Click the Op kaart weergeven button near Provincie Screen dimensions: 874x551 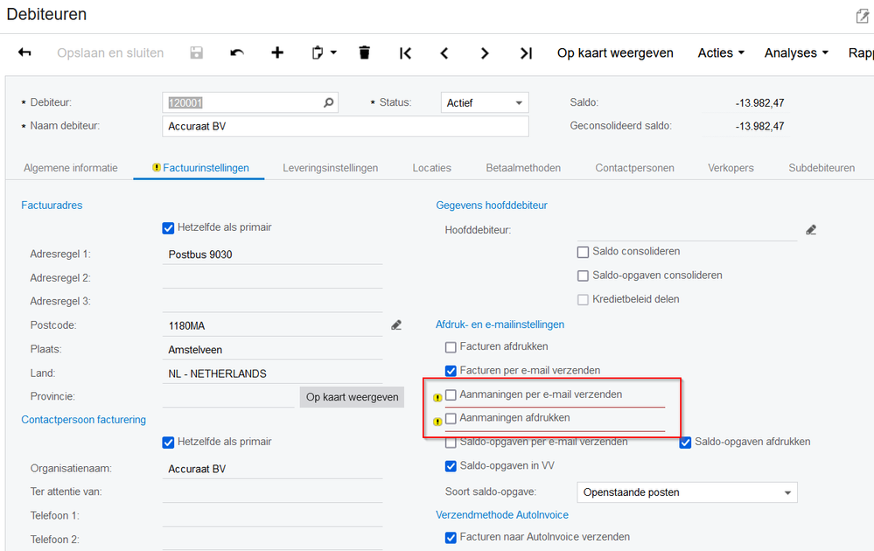coord(352,396)
